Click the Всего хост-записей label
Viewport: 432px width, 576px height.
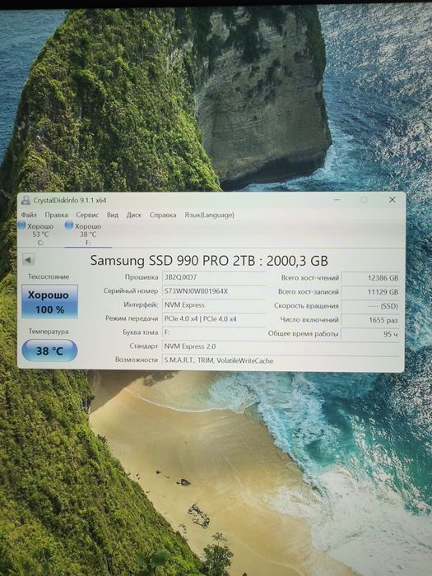tap(309, 291)
